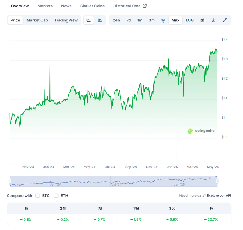Select the 7d time range
This screenshot has height=230, width=243.
(x=128, y=20)
